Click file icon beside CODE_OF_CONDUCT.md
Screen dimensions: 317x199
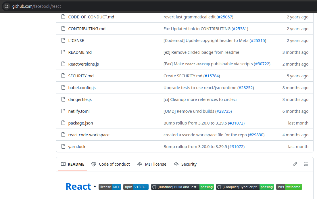[63, 17]
